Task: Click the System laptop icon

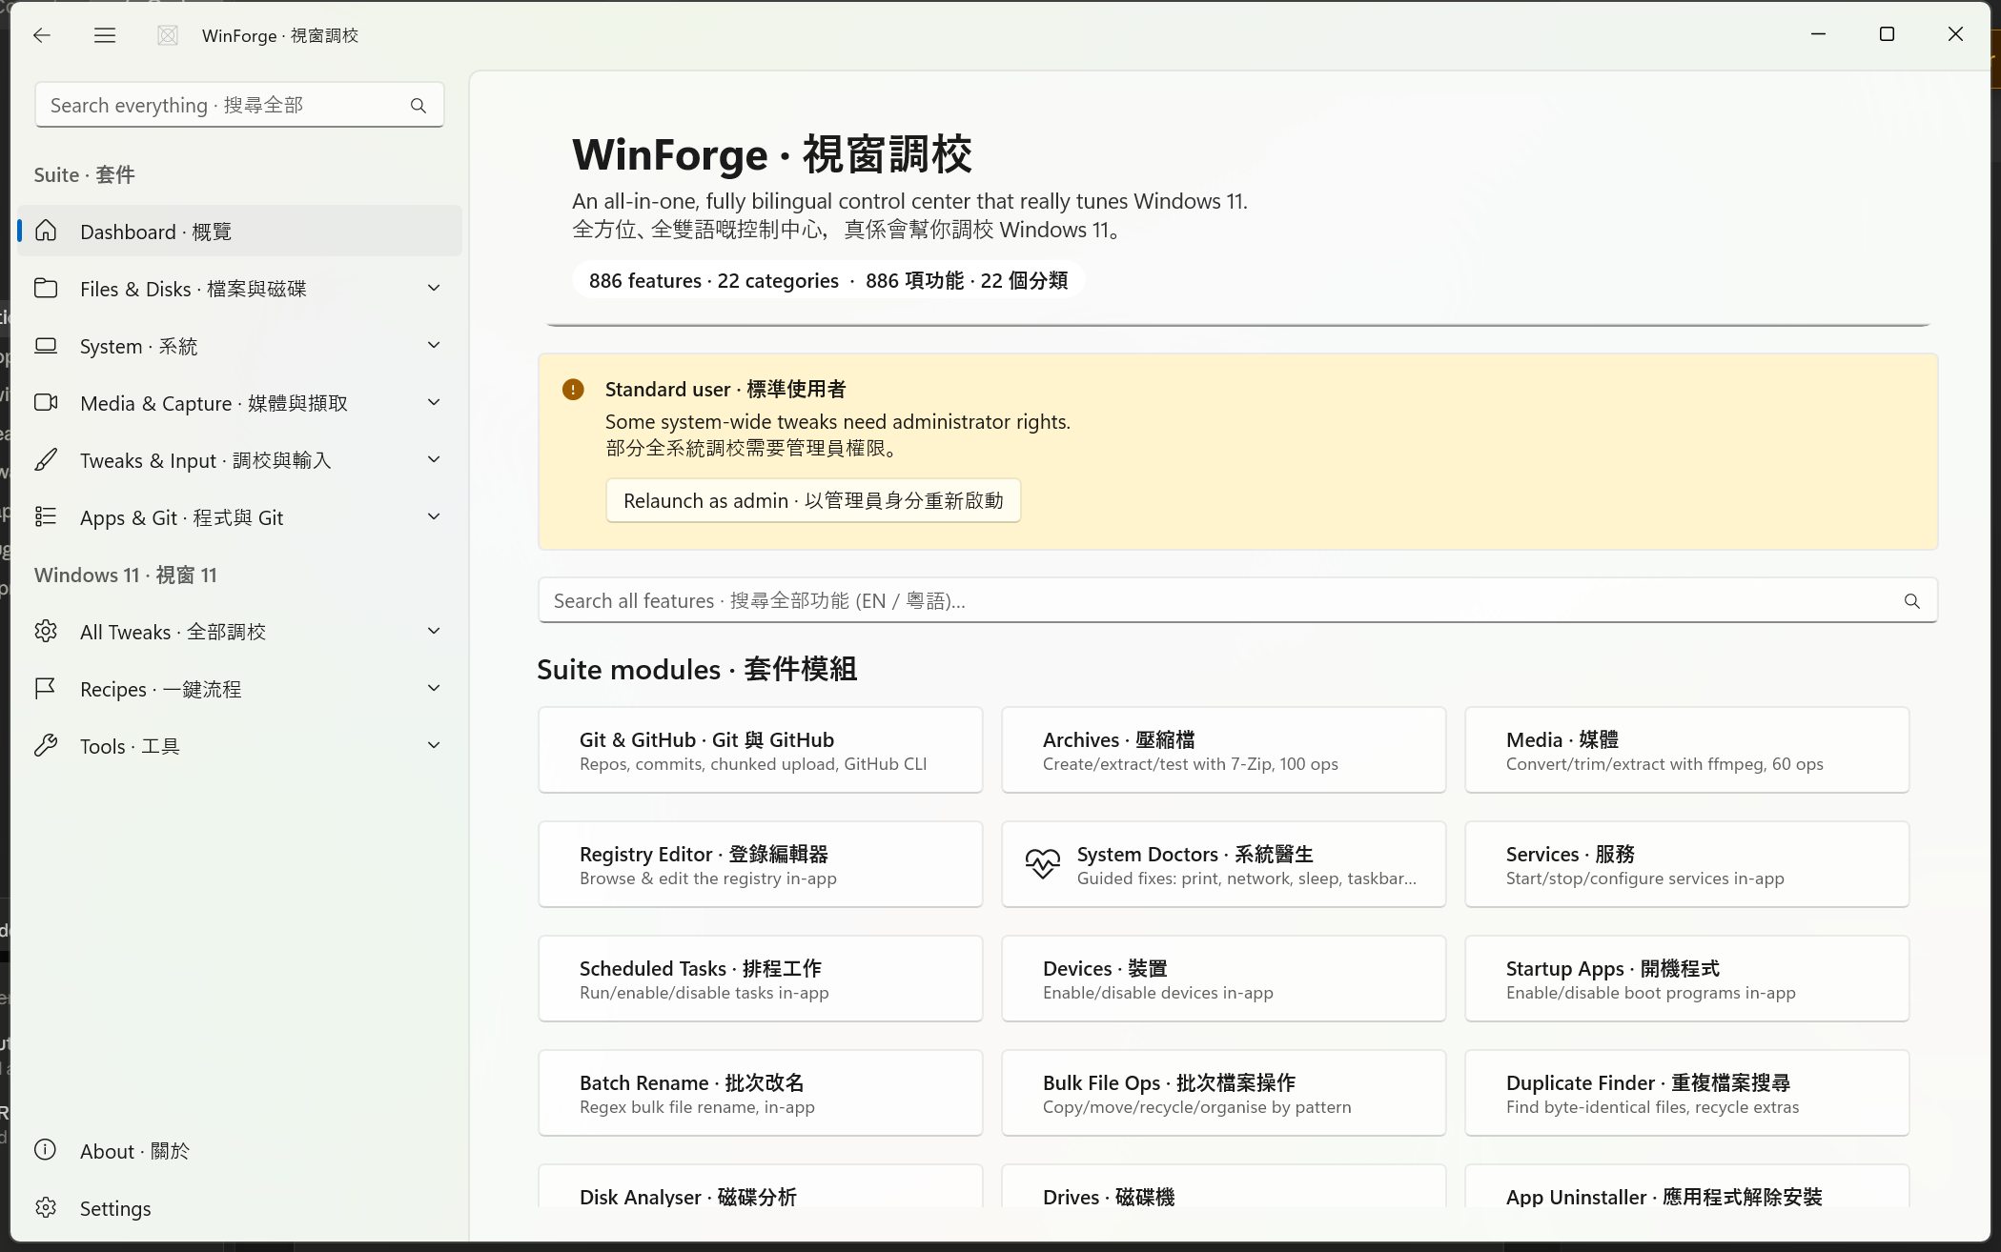Action: [x=46, y=346]
